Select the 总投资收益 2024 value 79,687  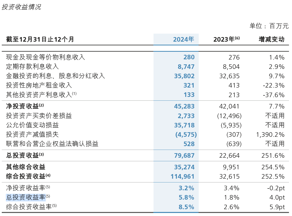pos(184,155)
